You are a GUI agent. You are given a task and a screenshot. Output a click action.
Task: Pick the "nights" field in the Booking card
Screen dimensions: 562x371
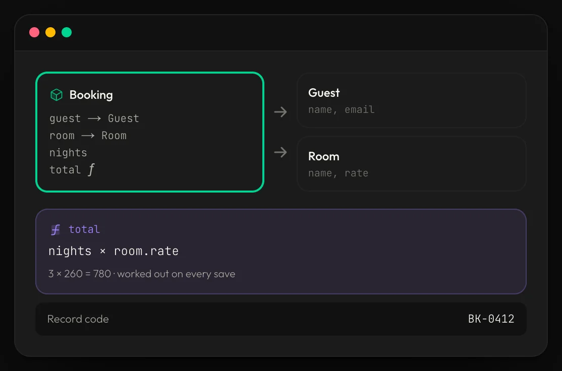pos(68,153)
